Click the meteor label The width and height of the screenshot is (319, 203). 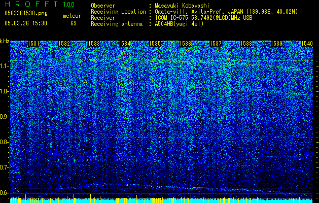(72, 16)
